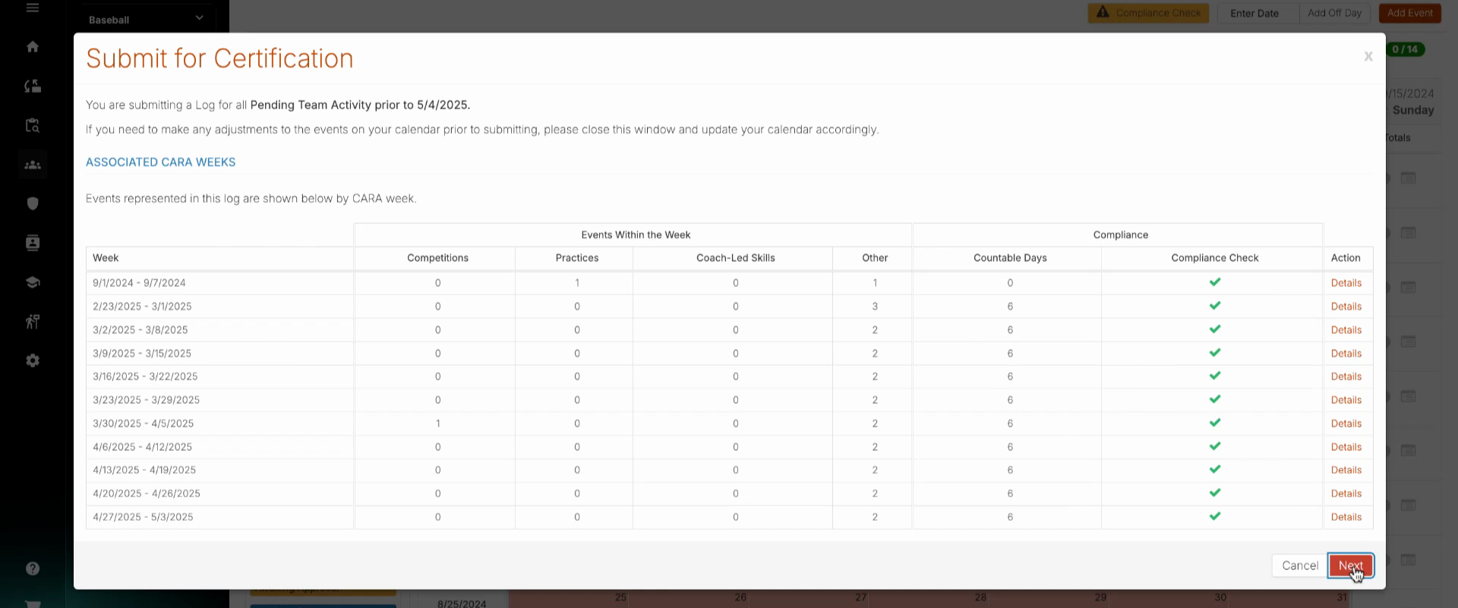Open the settings gear in sidebar

click(33, 361)
